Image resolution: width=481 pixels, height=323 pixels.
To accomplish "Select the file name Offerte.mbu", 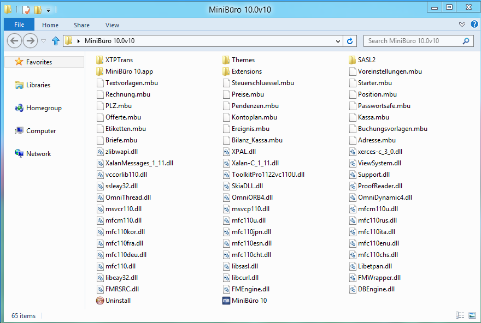I will [x=123, y=117].
